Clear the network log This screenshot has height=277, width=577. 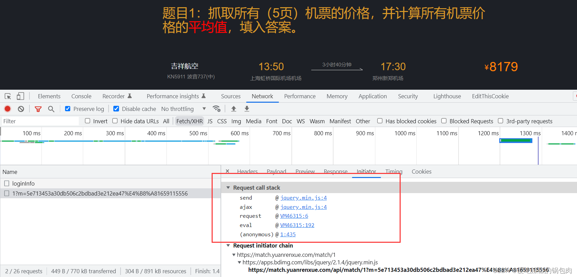click(21, 109)
